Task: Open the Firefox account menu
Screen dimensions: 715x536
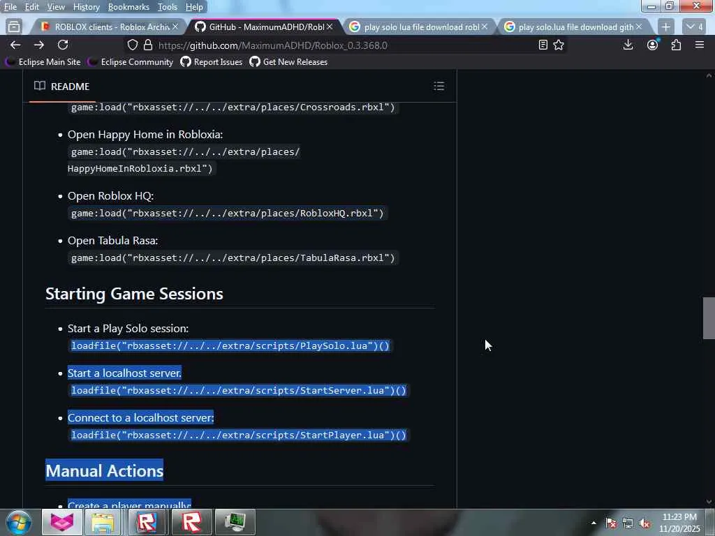Action: 653,45
